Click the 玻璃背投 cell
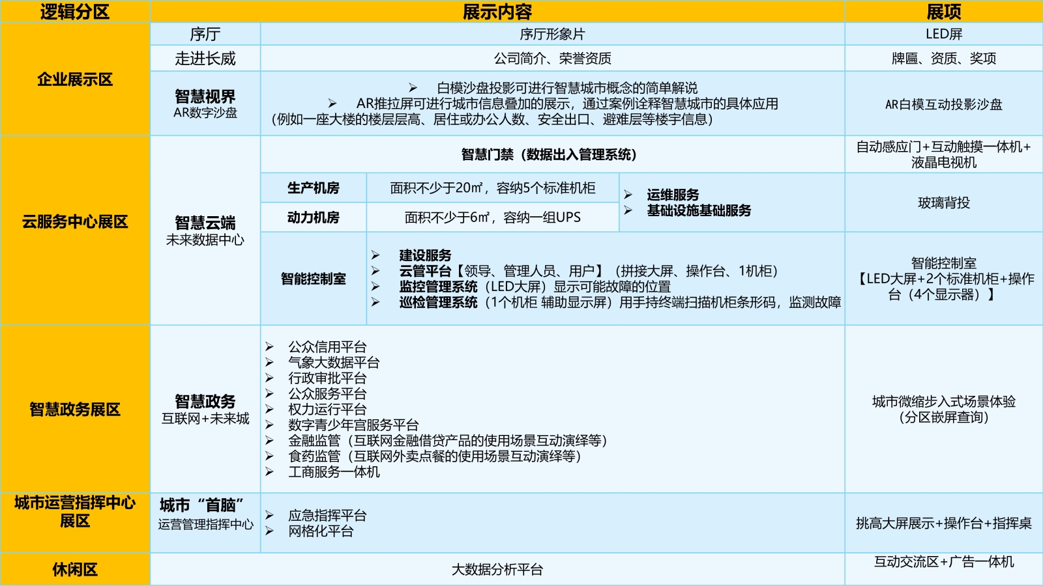Image resolution: width=1043 pixels, height=586 pixels. click(944, 202)
